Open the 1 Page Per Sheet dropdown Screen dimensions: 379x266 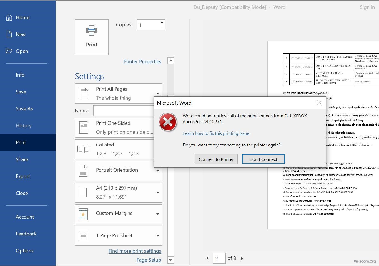[157, 236]
